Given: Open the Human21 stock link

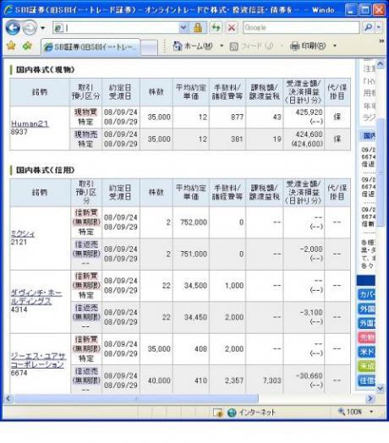Looking at the screenshot, I should 30,123.
